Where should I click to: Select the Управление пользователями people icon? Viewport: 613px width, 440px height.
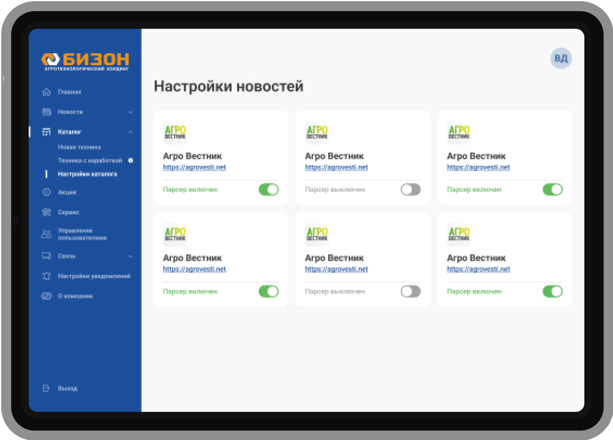click(46, 234)
